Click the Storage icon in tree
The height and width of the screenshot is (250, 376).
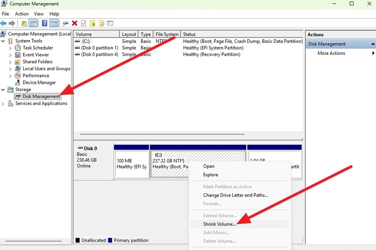click(11, 90)
